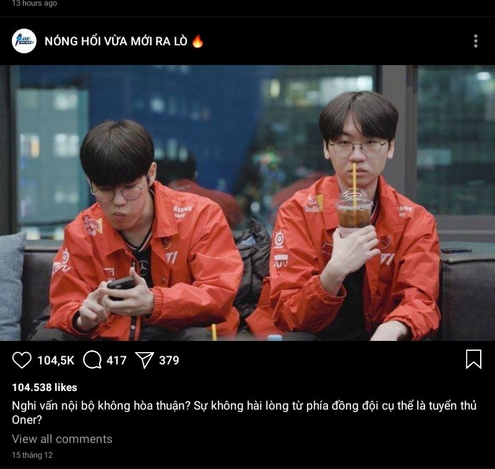Viewport: 495px width, 469px height.
Task: Share the post with the paper plane icon
Action: click(144, 360)
